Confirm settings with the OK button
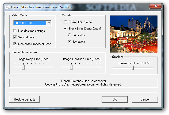Image resolution: width=169 pixels, height=115 pixels. click(x=114, y=99)
